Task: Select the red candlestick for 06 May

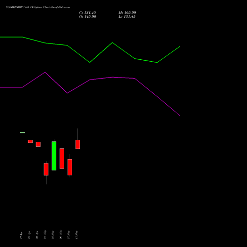Action: pos(62,159)
